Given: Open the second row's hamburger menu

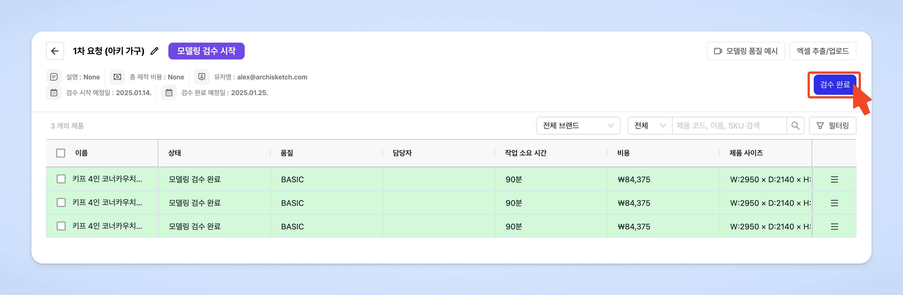Looking at the screenshot, I should point(834,203).
